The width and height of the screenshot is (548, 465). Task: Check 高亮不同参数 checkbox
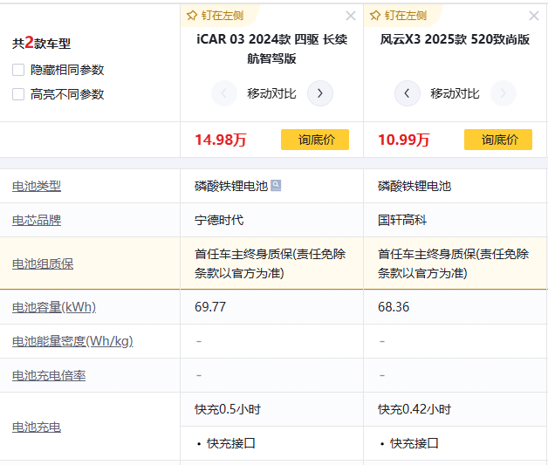[x=18, y=94]
